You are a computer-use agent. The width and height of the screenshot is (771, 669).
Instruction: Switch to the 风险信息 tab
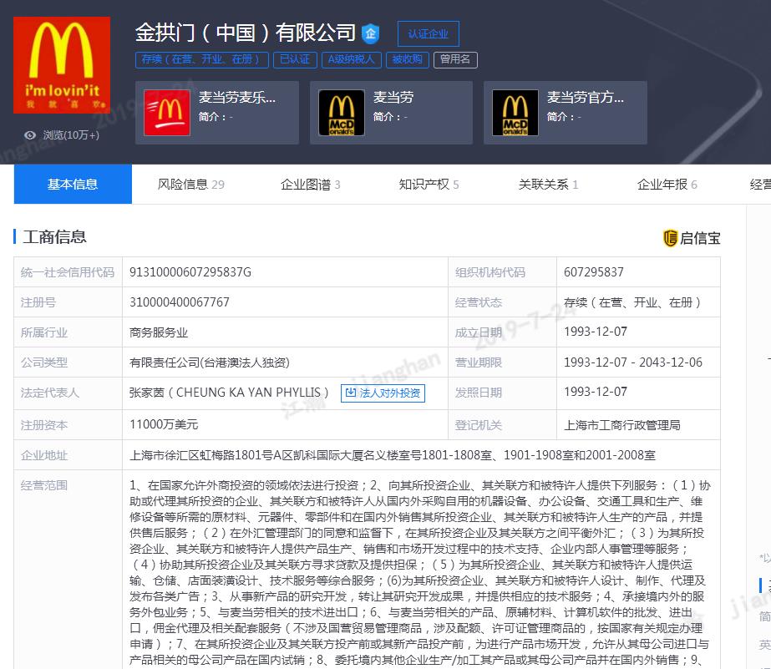click(x=190, y=185)
